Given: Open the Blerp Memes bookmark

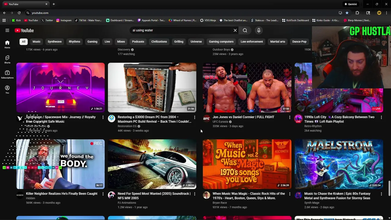Looking at the screenshot, I should 357,20.
